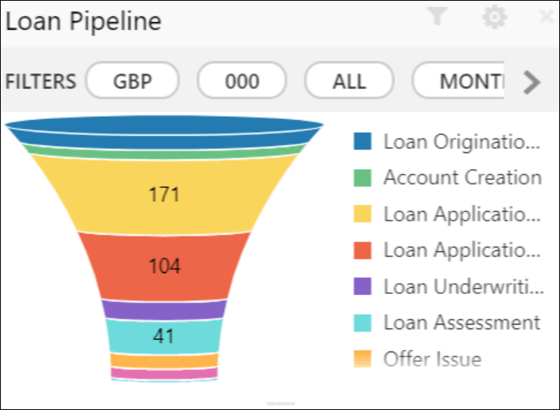Image resolution: width=560 pixels, height=410 pixels.
Task: Select the ALL filter pill
Action: tap(349, 81)
